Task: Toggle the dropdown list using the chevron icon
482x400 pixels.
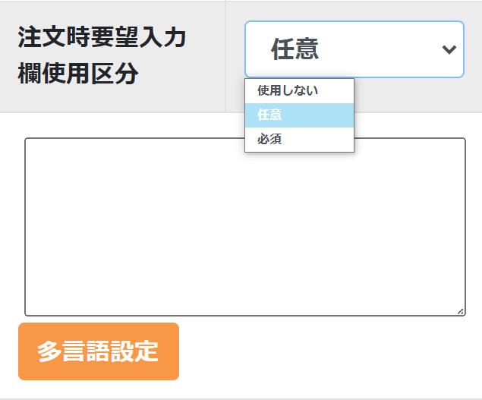Action: tap(449, 49)
